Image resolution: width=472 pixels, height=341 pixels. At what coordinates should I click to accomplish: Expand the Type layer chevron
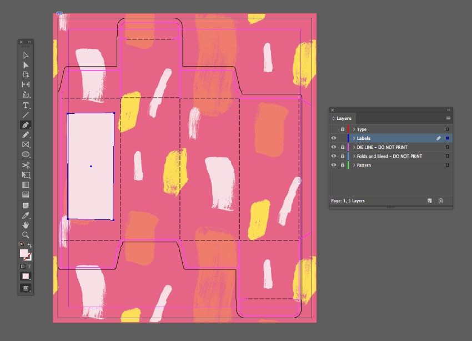(354, 129)
